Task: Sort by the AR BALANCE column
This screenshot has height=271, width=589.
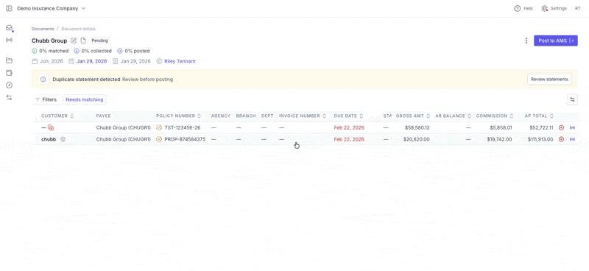Action: point(453,116)
